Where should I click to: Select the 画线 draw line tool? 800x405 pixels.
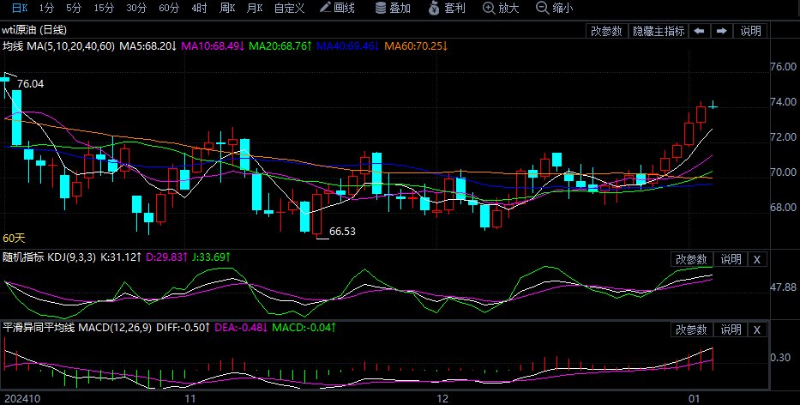pos(337,8)
